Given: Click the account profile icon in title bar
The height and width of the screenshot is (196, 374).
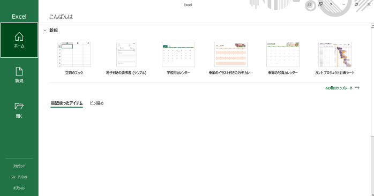Looking at the screenshot, I should [309, 4].
